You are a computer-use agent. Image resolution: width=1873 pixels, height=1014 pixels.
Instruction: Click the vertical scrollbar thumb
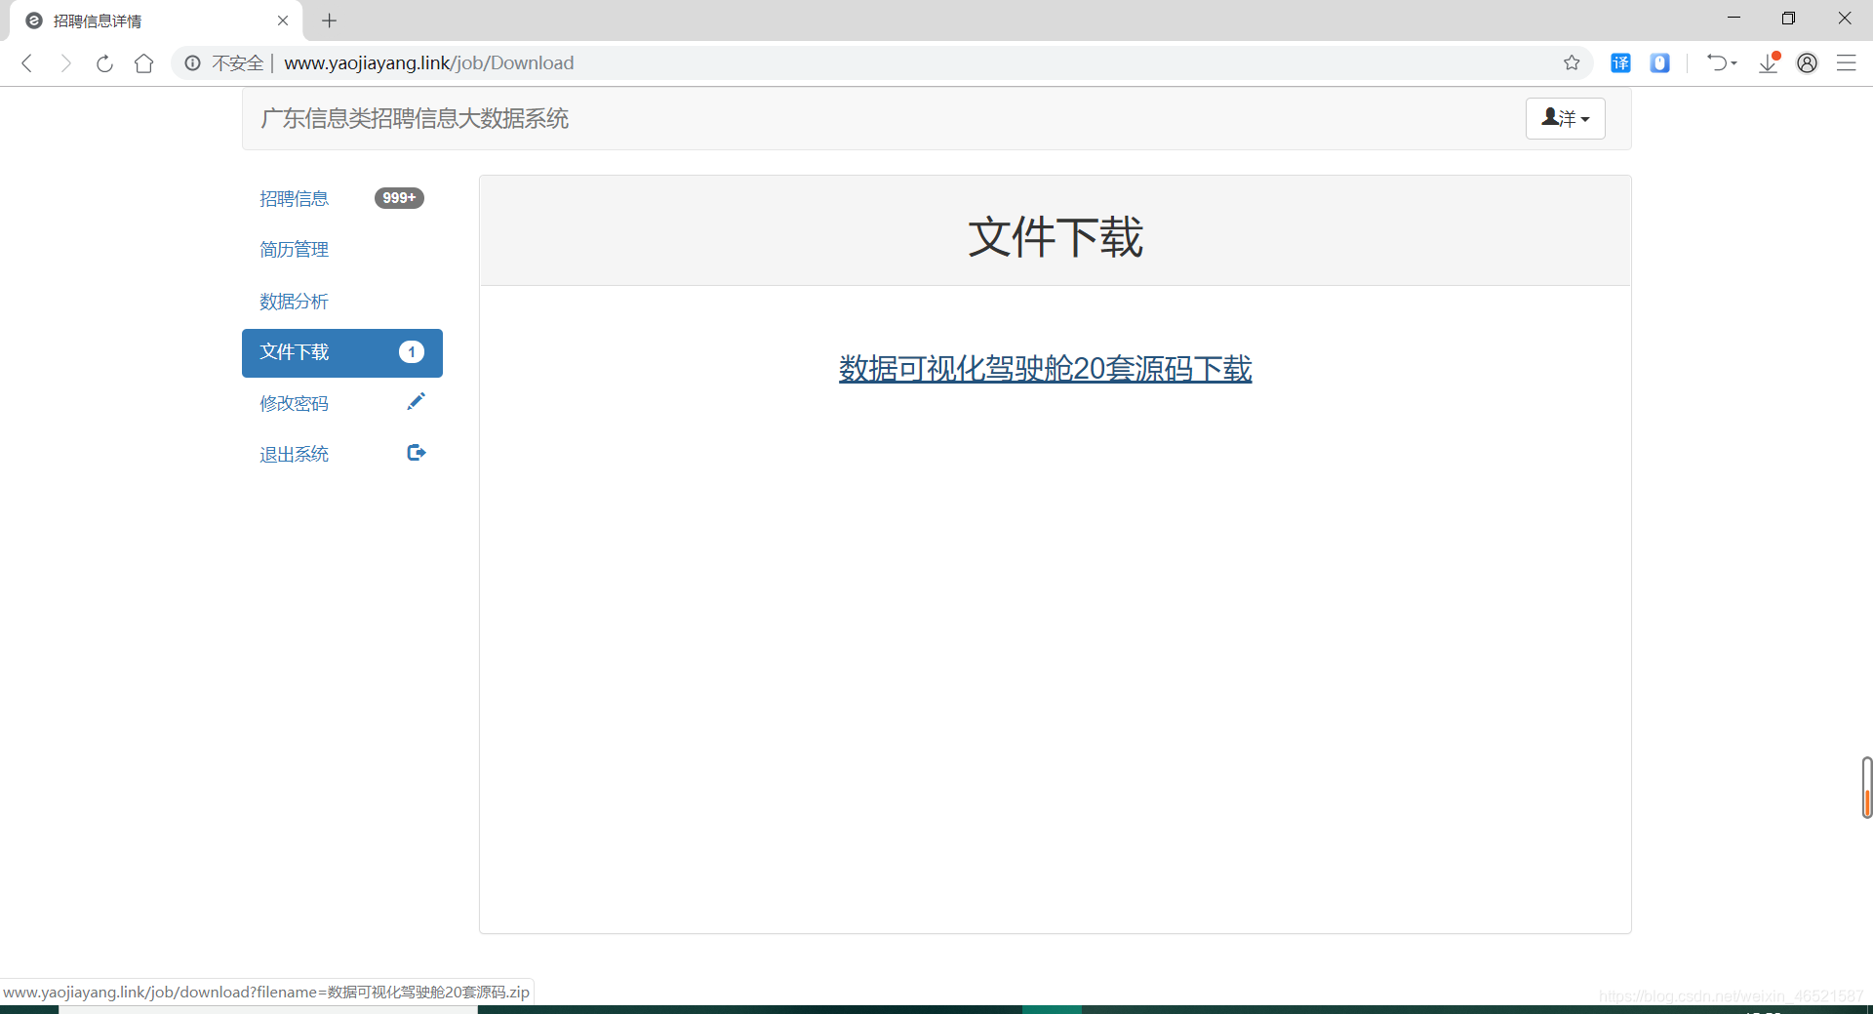click(1866, 787)
